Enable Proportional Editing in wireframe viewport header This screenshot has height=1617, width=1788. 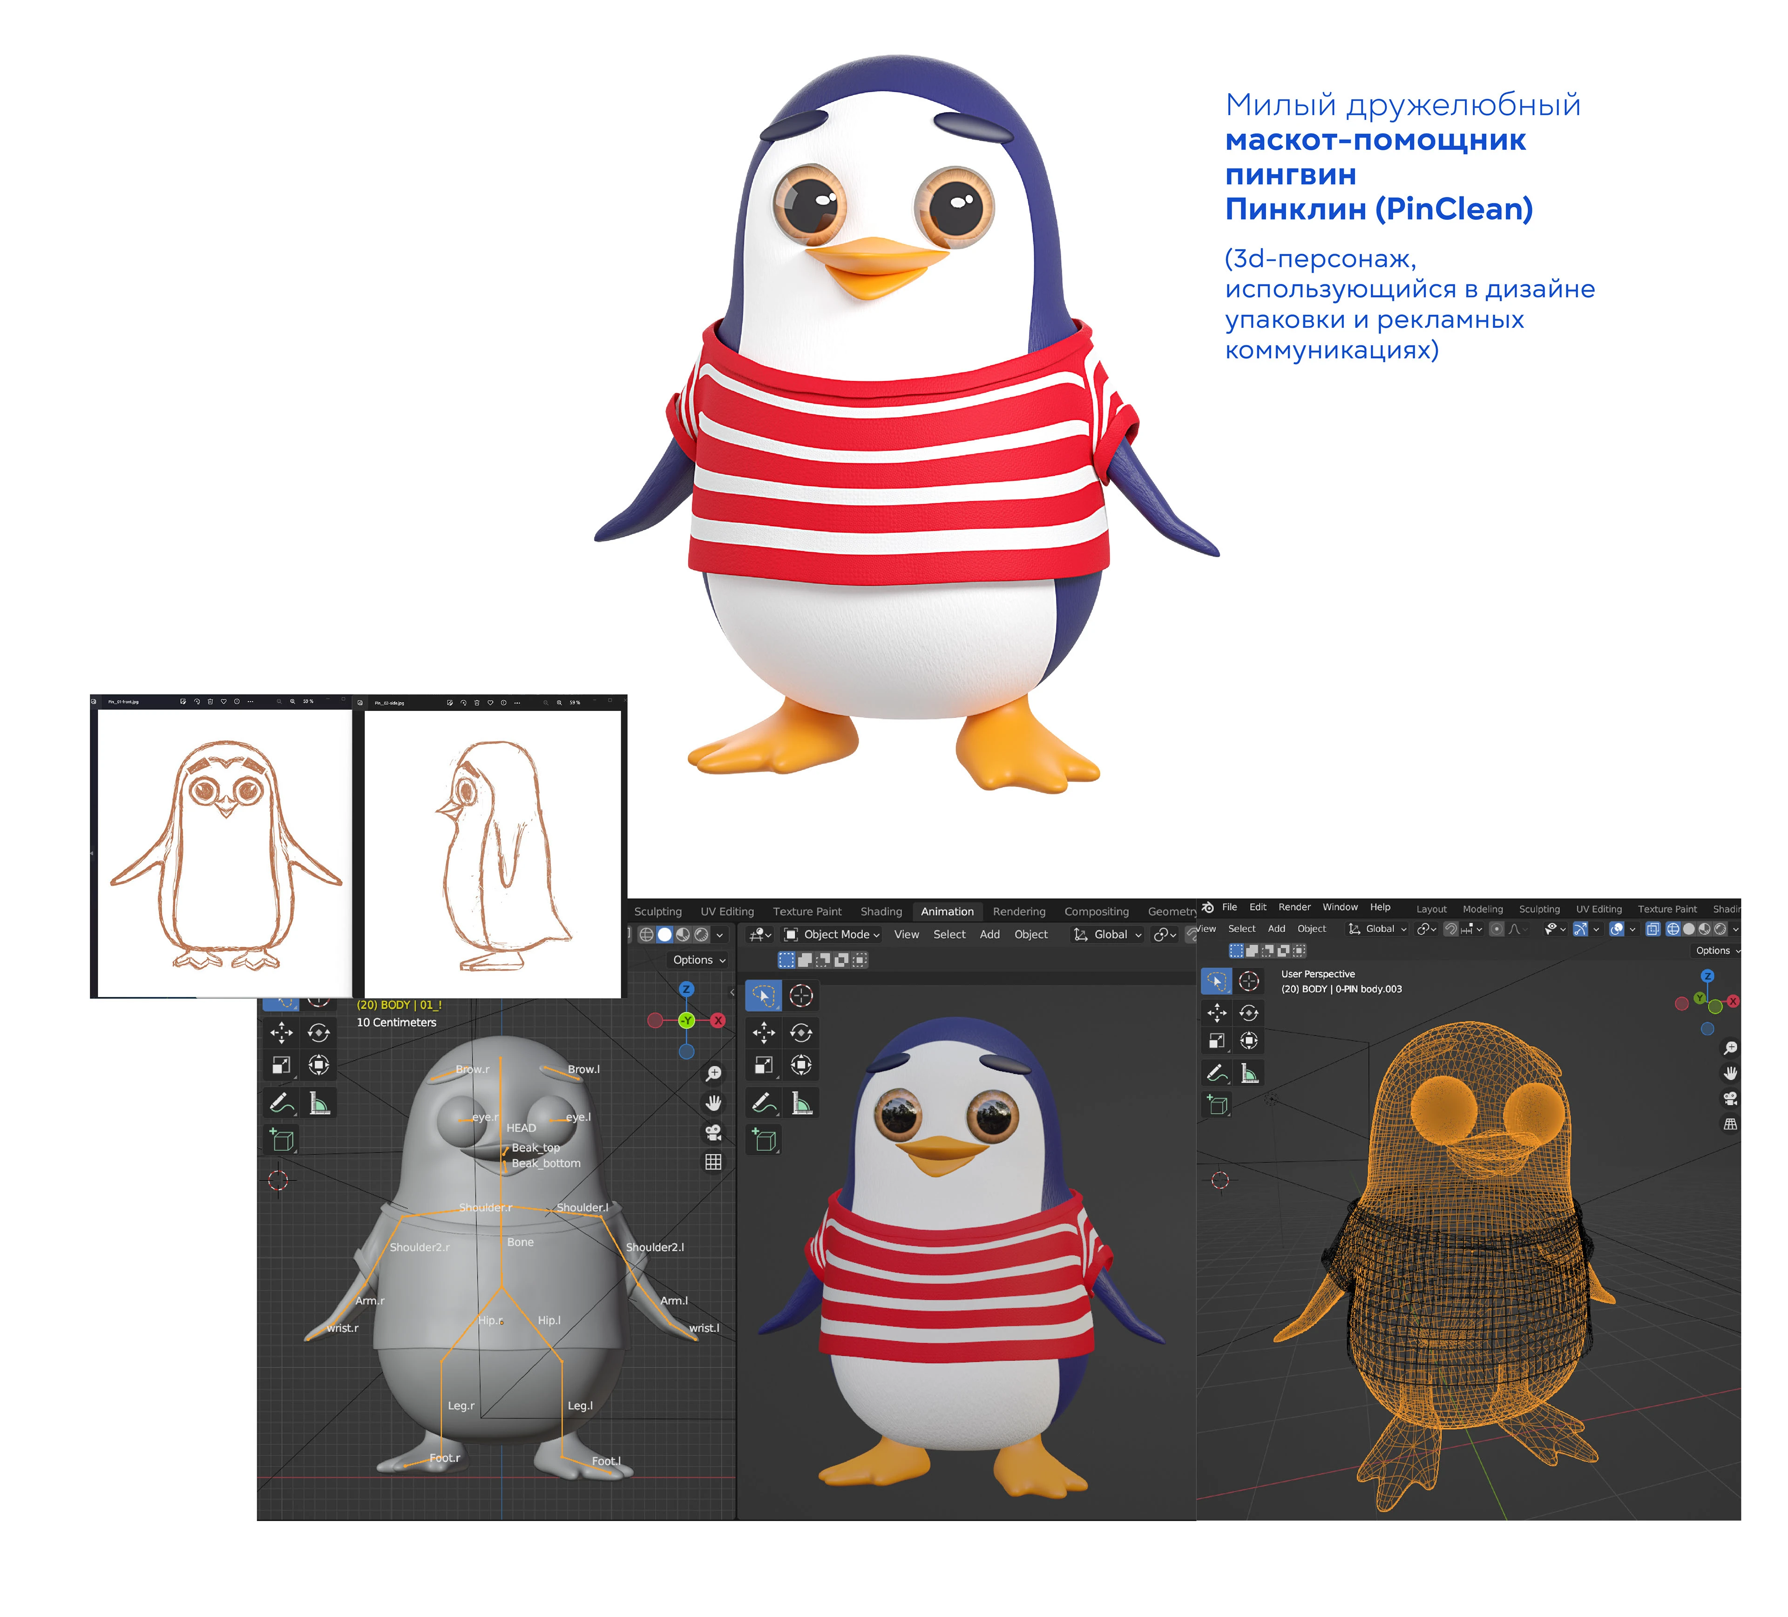[1496, 929]
